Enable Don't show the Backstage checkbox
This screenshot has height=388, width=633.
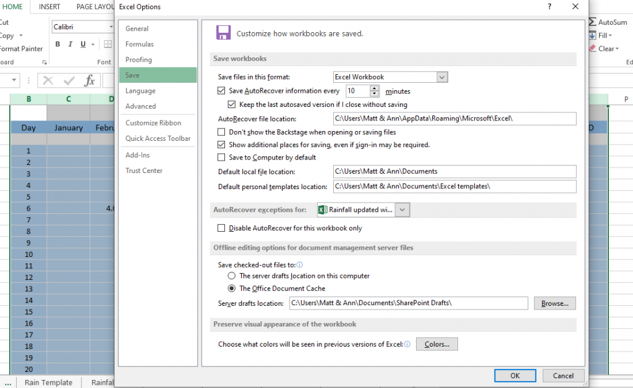tap(221, 132)
